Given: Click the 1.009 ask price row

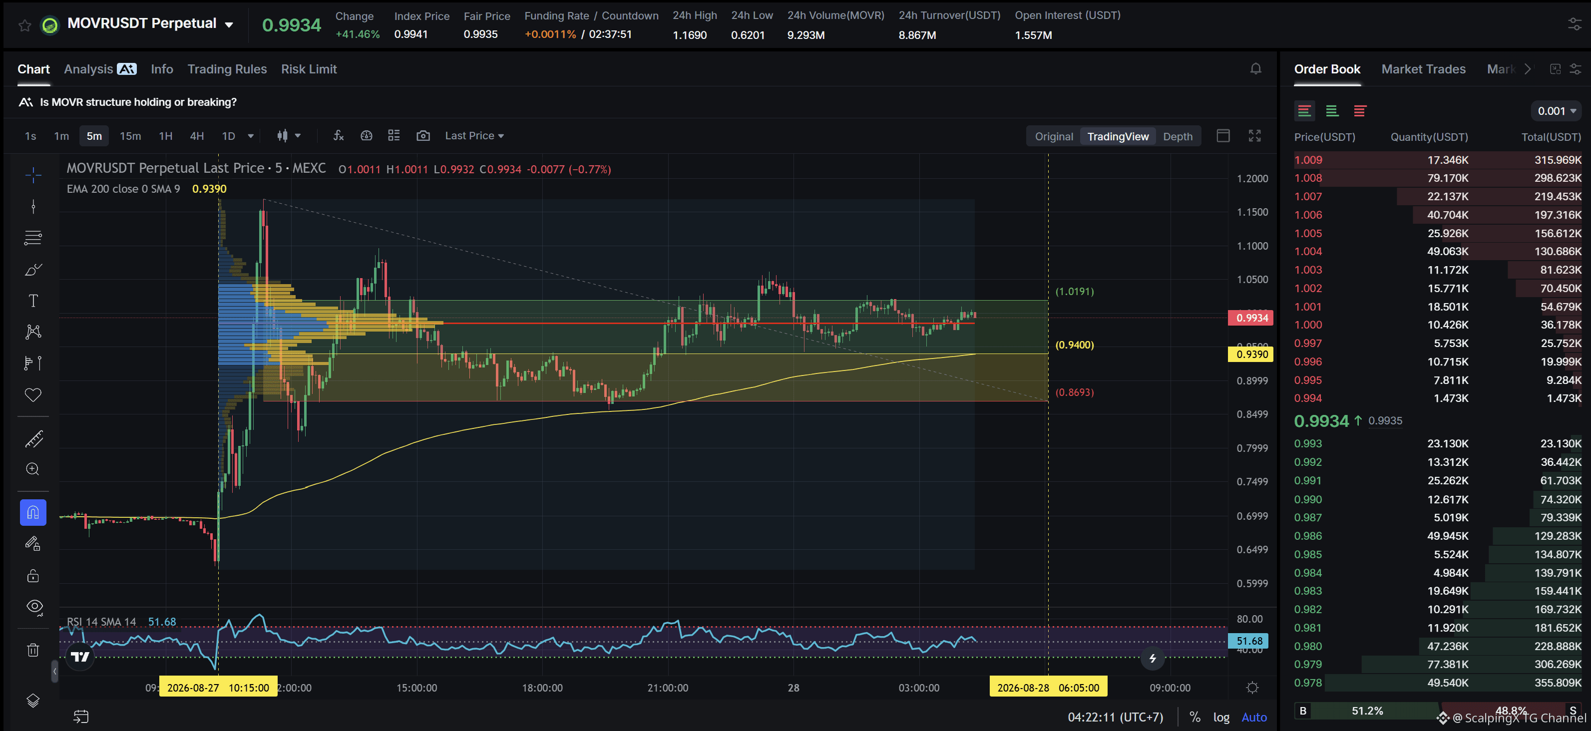Looking at the screenshot, I should [x=1437, y=160].
